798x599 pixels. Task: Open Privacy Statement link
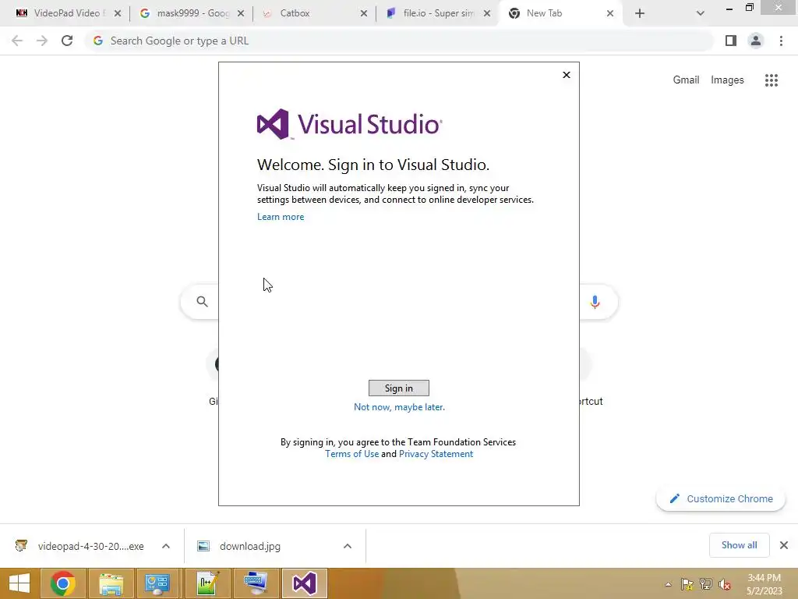436,454
